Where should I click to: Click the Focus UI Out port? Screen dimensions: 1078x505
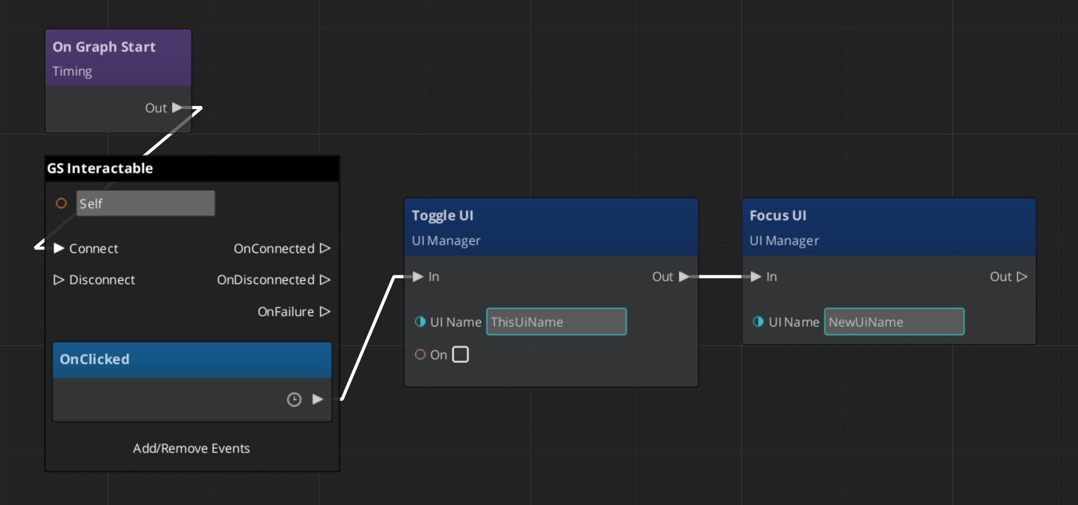click(1022, 276)
